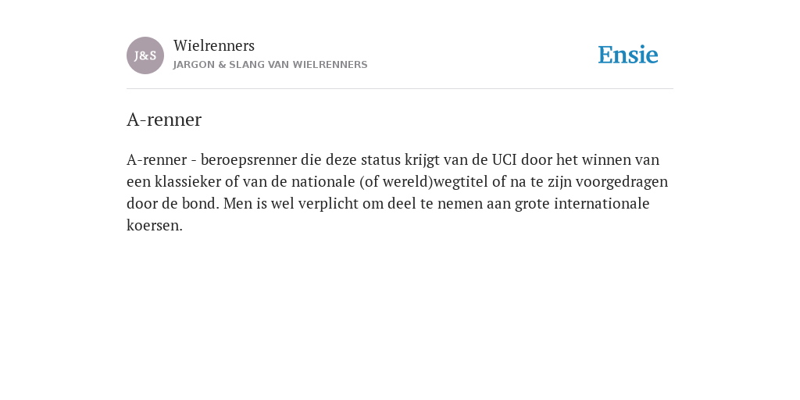Click first line starting with A-renner - beroepsrenner
The height and width of the screenshot is (400, 800).
coord(393,159)
